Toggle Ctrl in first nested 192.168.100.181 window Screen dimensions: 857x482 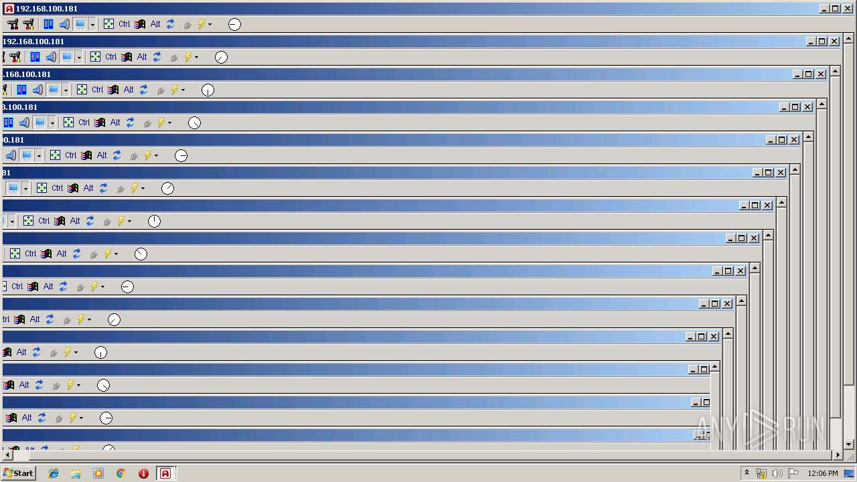(x=111, y=57)
